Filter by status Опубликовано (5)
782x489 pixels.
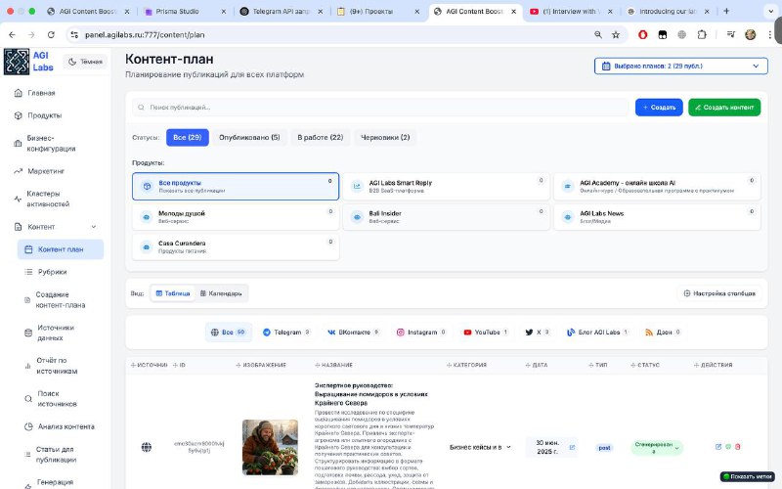coord(249,137)
